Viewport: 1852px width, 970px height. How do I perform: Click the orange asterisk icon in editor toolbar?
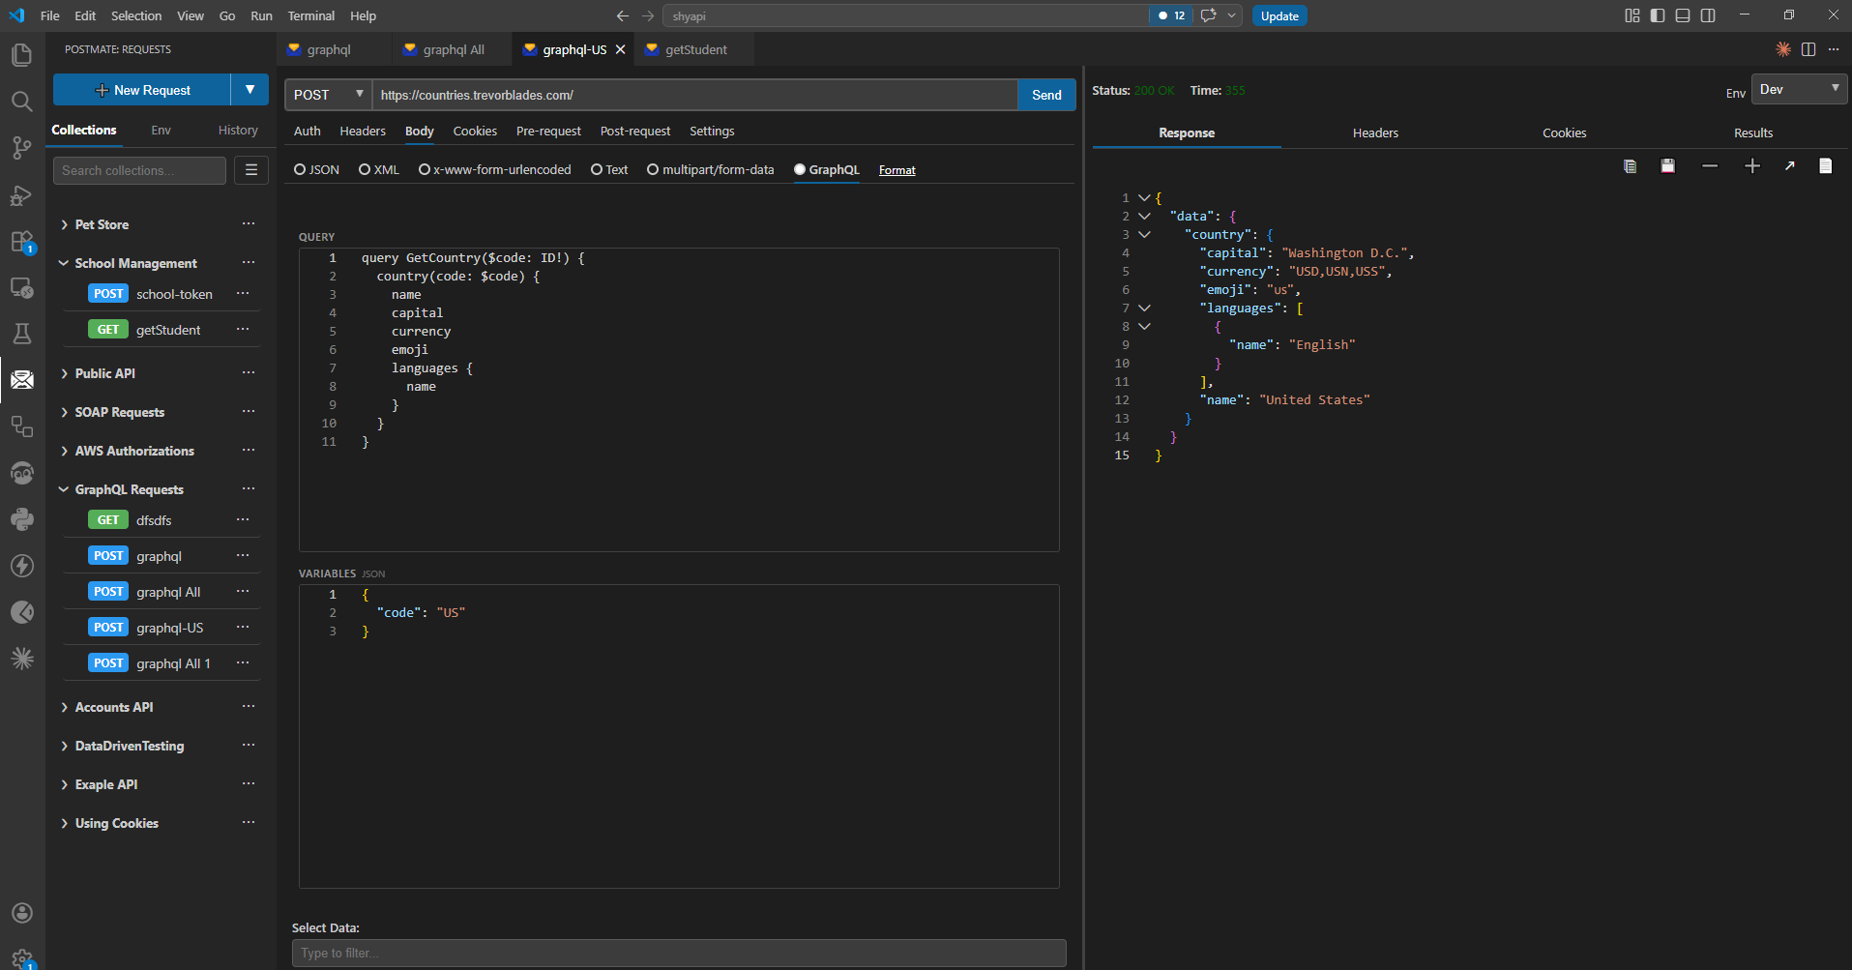coord(1783,49)
